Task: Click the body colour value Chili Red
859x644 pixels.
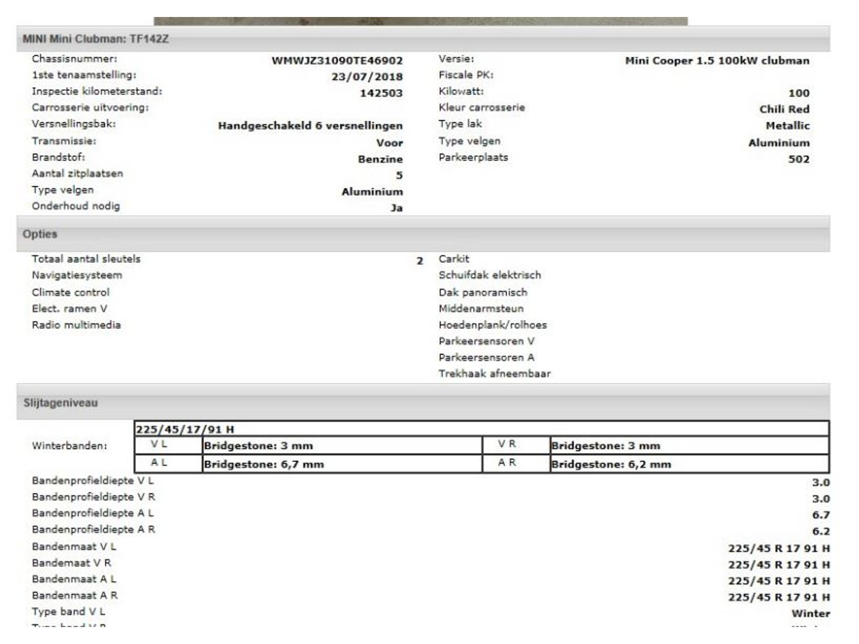Action: coord(784,109)
